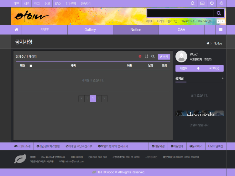Open the envelope messages icon
235x176 pixels.
202,3
